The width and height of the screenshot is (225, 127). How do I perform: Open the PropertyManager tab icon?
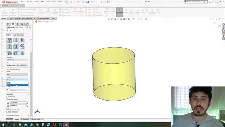(13, 24)
